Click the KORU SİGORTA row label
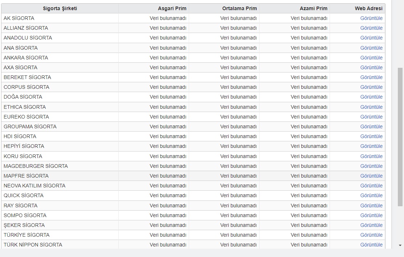404x257 pixels. tap(23, 156)
